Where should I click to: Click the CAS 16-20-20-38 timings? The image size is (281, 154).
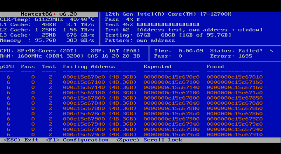[114, 56]
